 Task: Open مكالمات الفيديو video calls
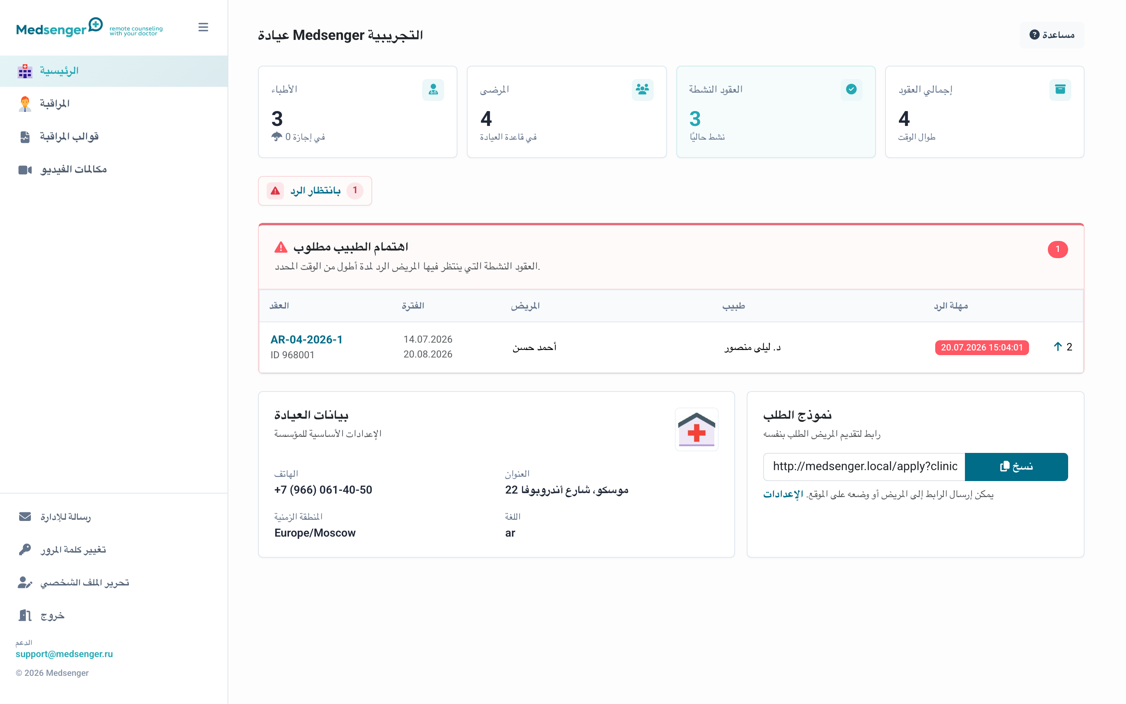[114, 169]
